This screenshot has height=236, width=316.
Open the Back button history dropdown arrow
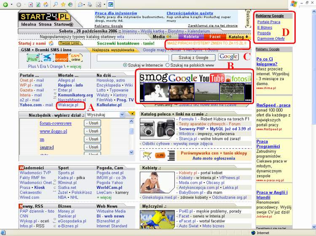11,5
